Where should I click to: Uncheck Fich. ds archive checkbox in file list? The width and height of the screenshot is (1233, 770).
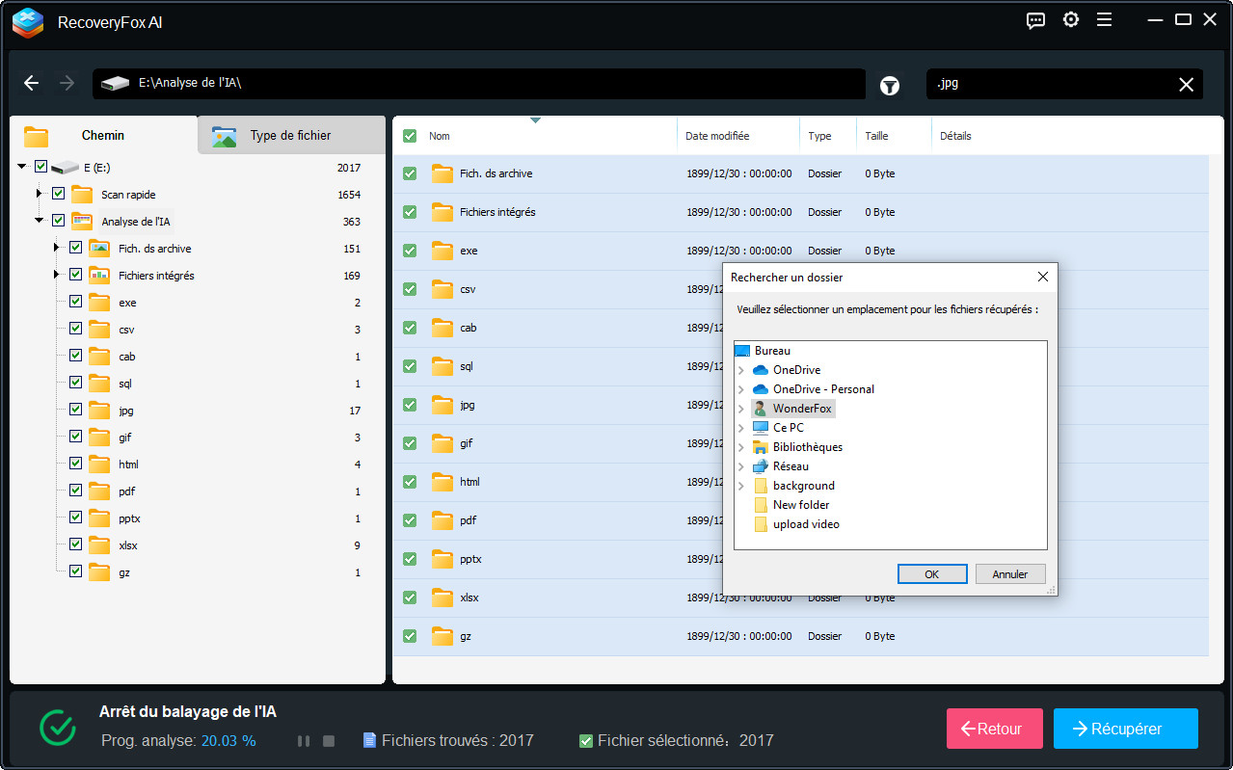pyautogui.click(x=410, y=173)
